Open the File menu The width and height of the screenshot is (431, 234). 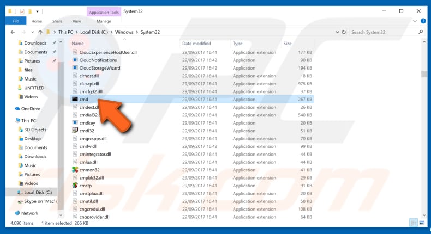coord(16,21)
